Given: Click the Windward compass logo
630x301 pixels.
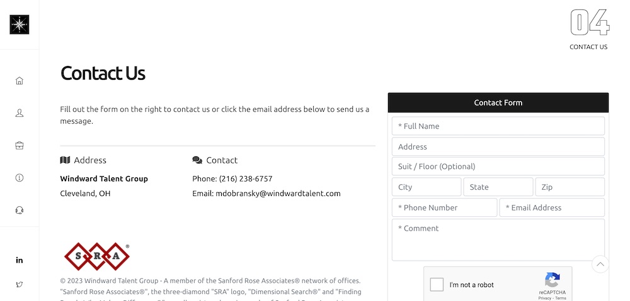Looking at the screenshot, I should (x=20, y=25).
